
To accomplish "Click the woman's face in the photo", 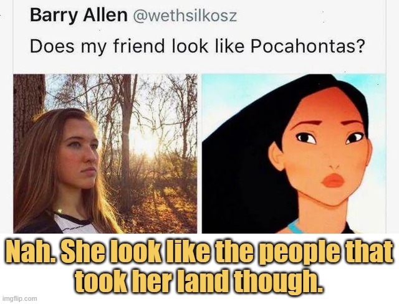I will (79, 153).
